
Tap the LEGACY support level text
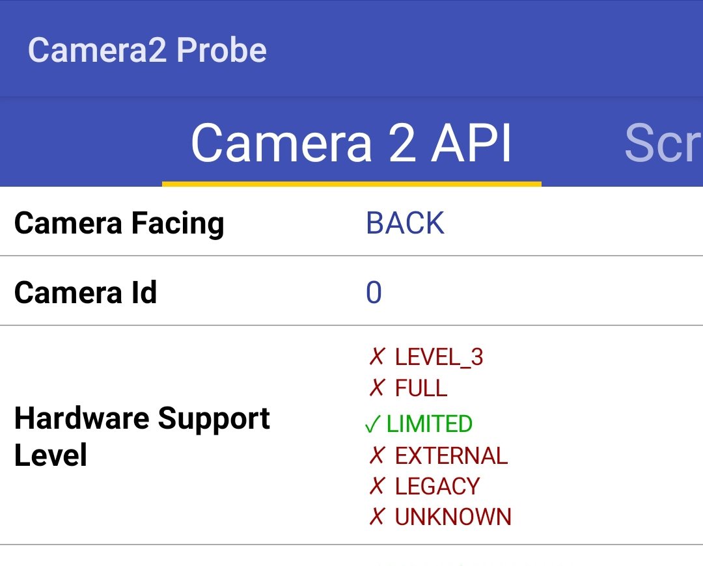(x=437, y=486)
